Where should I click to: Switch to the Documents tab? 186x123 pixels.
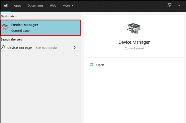(35, 5)
